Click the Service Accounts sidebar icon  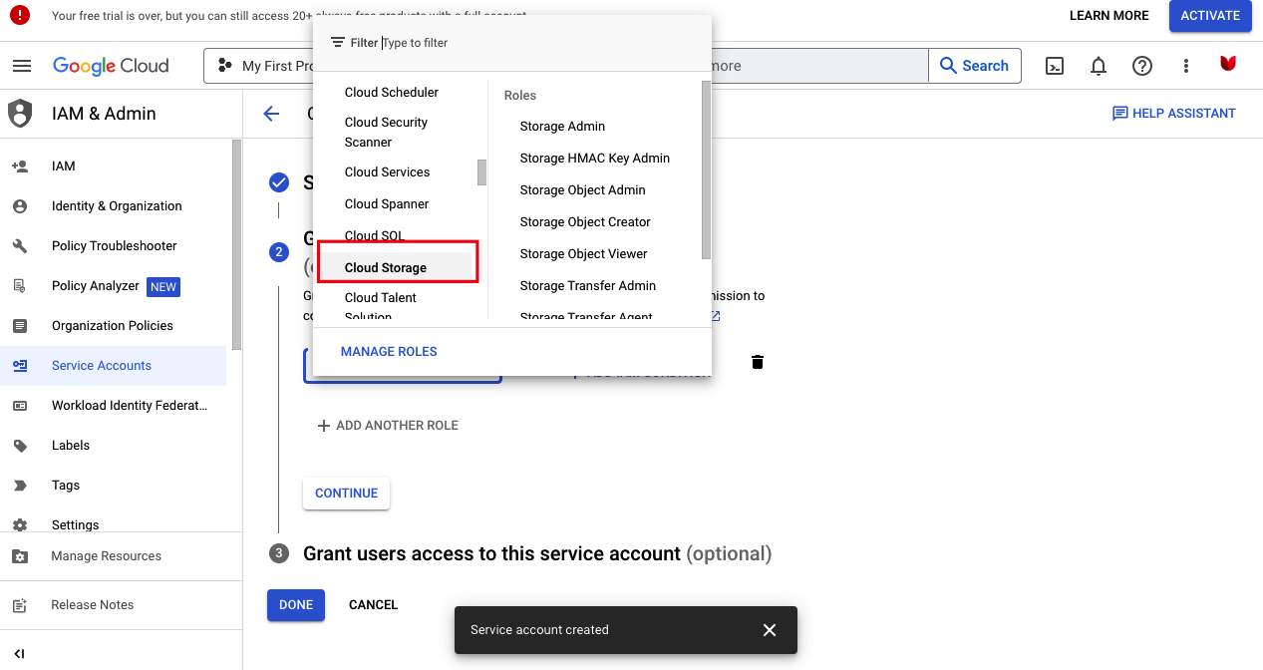pos(20,366)
